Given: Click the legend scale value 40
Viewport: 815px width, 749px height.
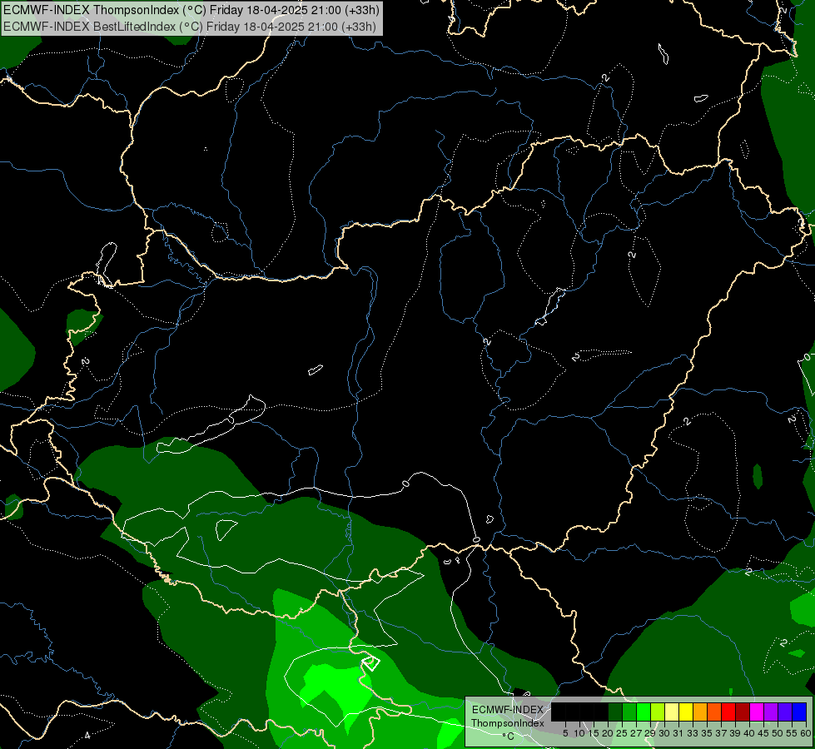Looking at the screenshot, I should 749,733.
